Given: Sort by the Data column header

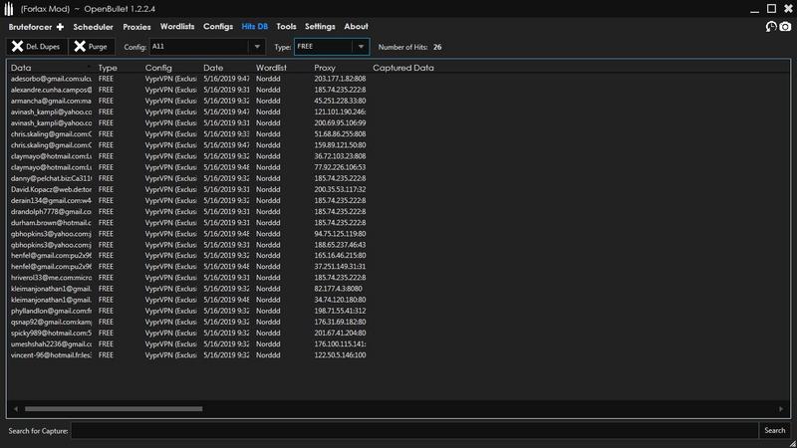Looking at the screenshot, I should [21, 68].
